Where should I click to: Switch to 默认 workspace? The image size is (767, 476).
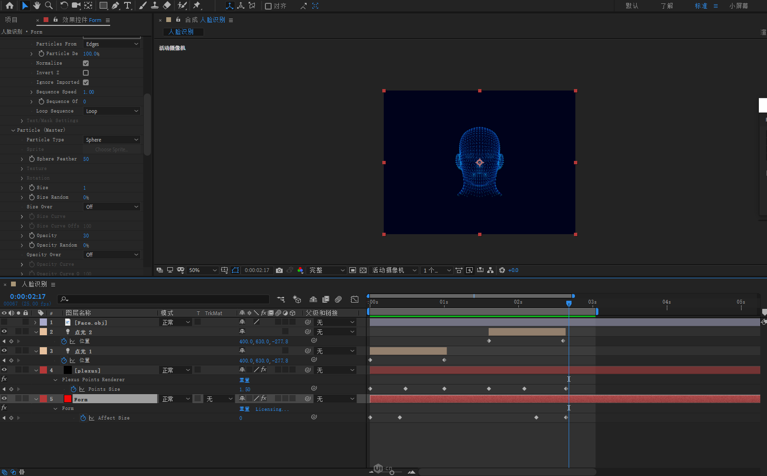click(632, 6)
